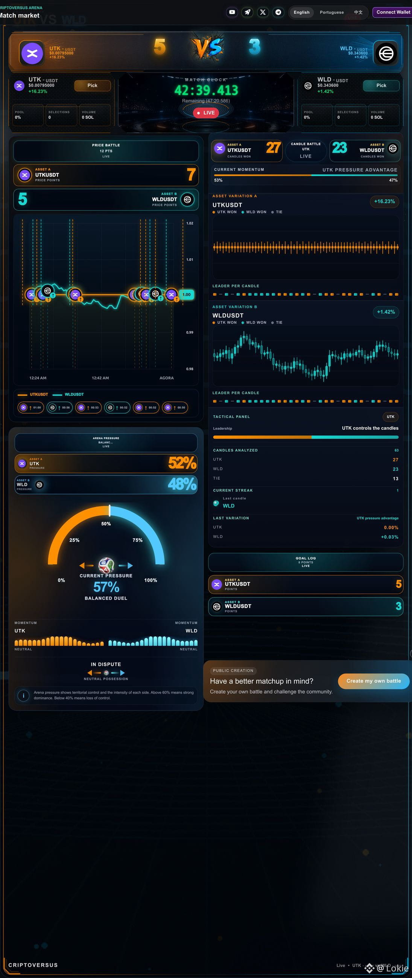Toggle UTKUSDT line in price chart legend

33,395
